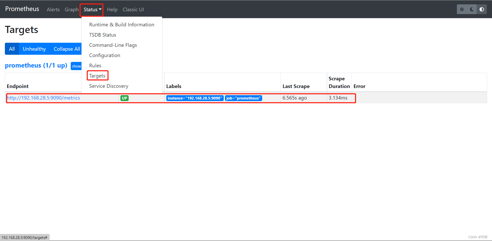Open Service Discovery entry
The width and height of the screenshot is (492, 241).
pyautogui.click(x=122, y=86)
